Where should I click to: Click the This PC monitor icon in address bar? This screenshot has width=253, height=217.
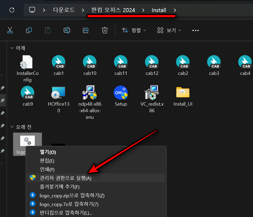click(32, 10)
